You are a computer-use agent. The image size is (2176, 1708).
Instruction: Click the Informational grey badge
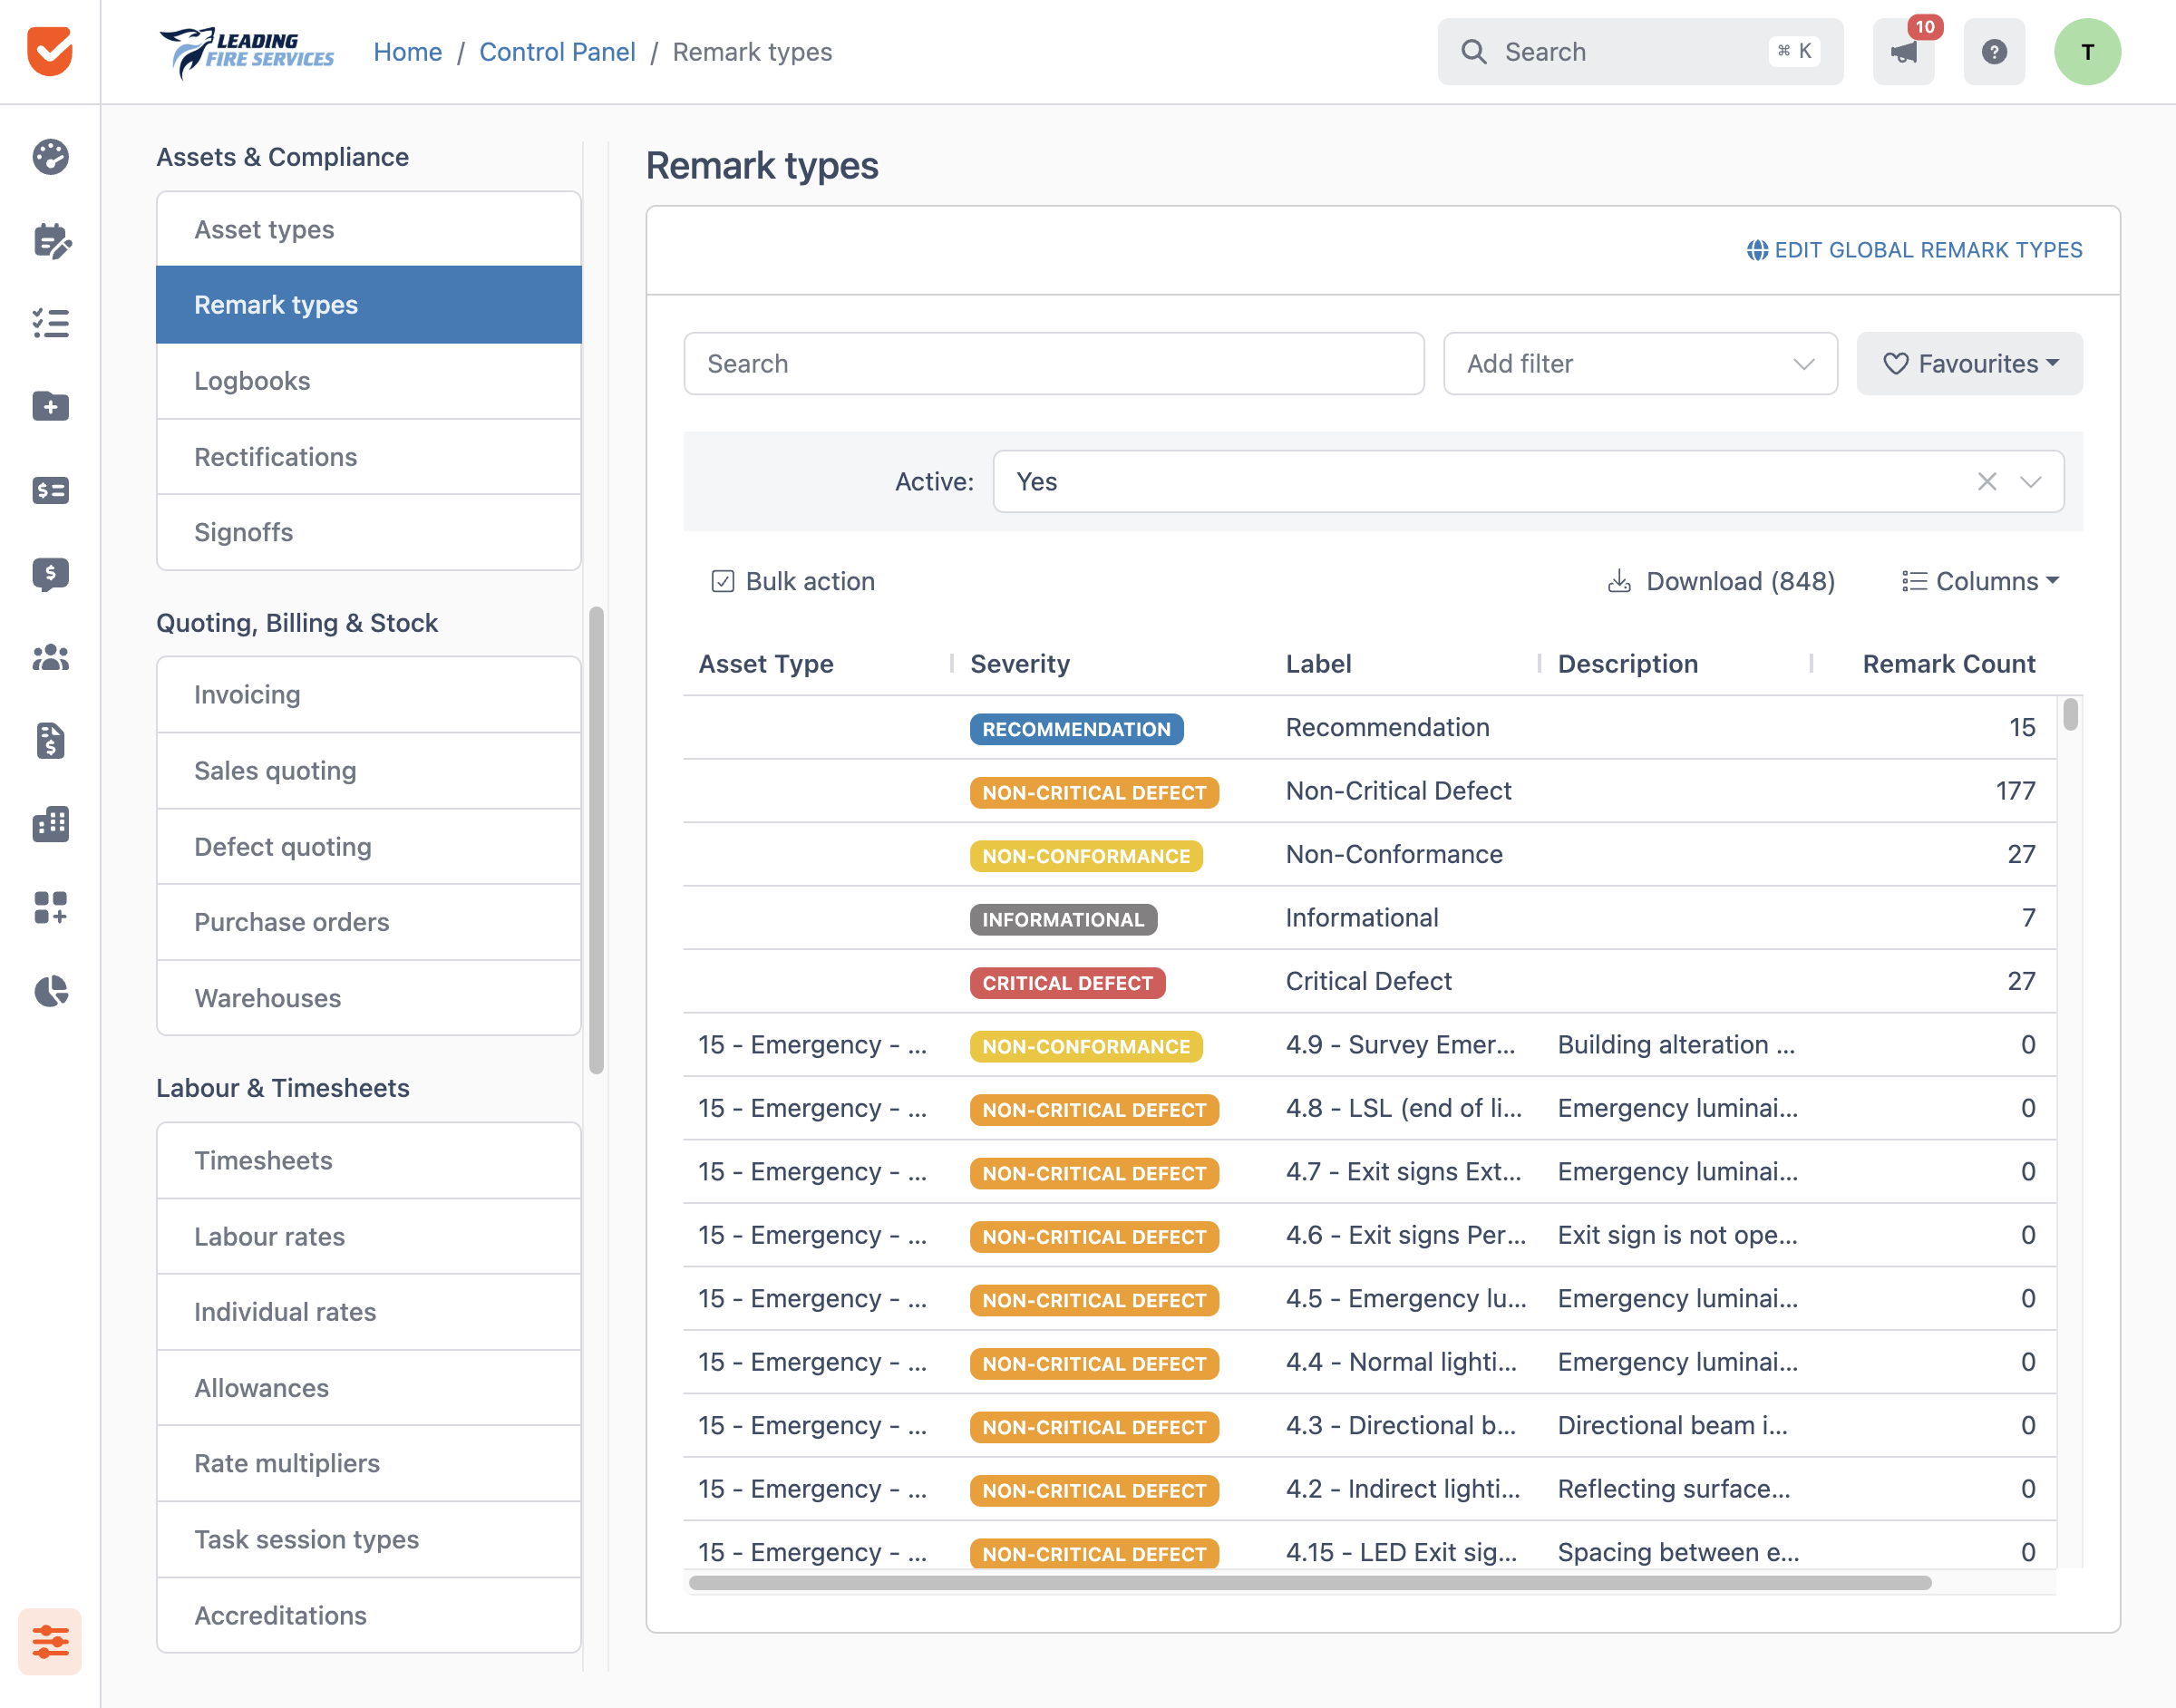point(1063,919)
